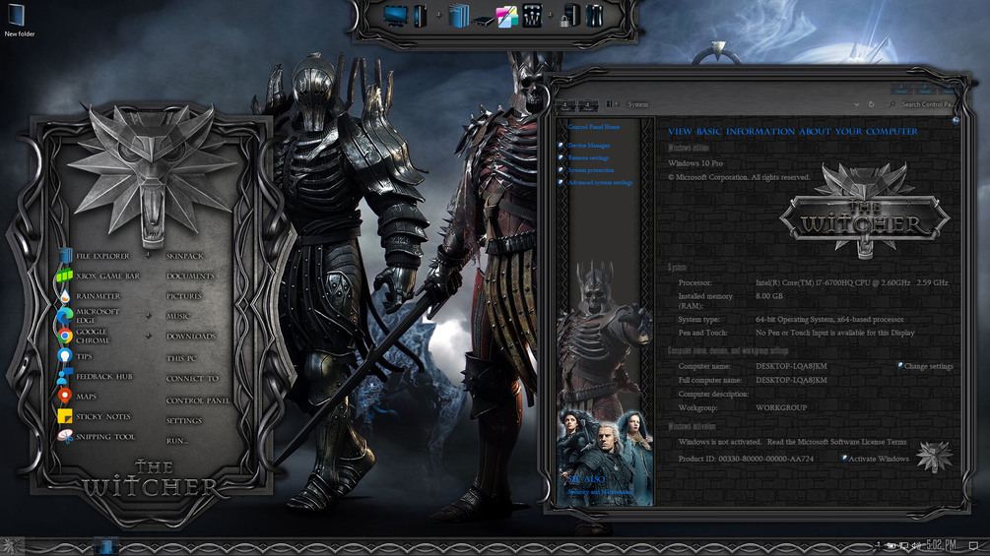
Task: Click Change settings link
Action: tap(928, 366)
